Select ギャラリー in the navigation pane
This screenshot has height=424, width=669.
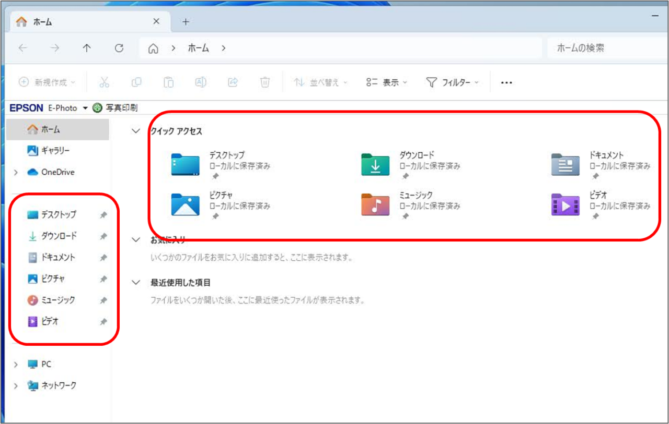[57, 151]
